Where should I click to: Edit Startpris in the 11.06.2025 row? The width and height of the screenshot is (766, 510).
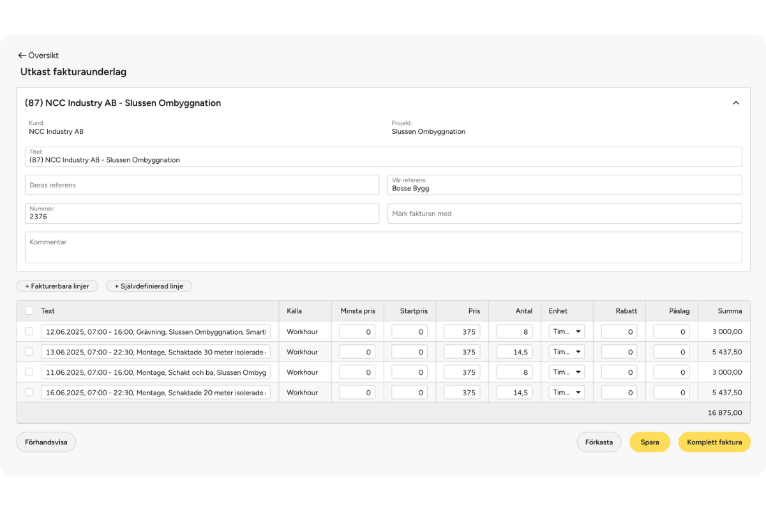coord(410,372)
